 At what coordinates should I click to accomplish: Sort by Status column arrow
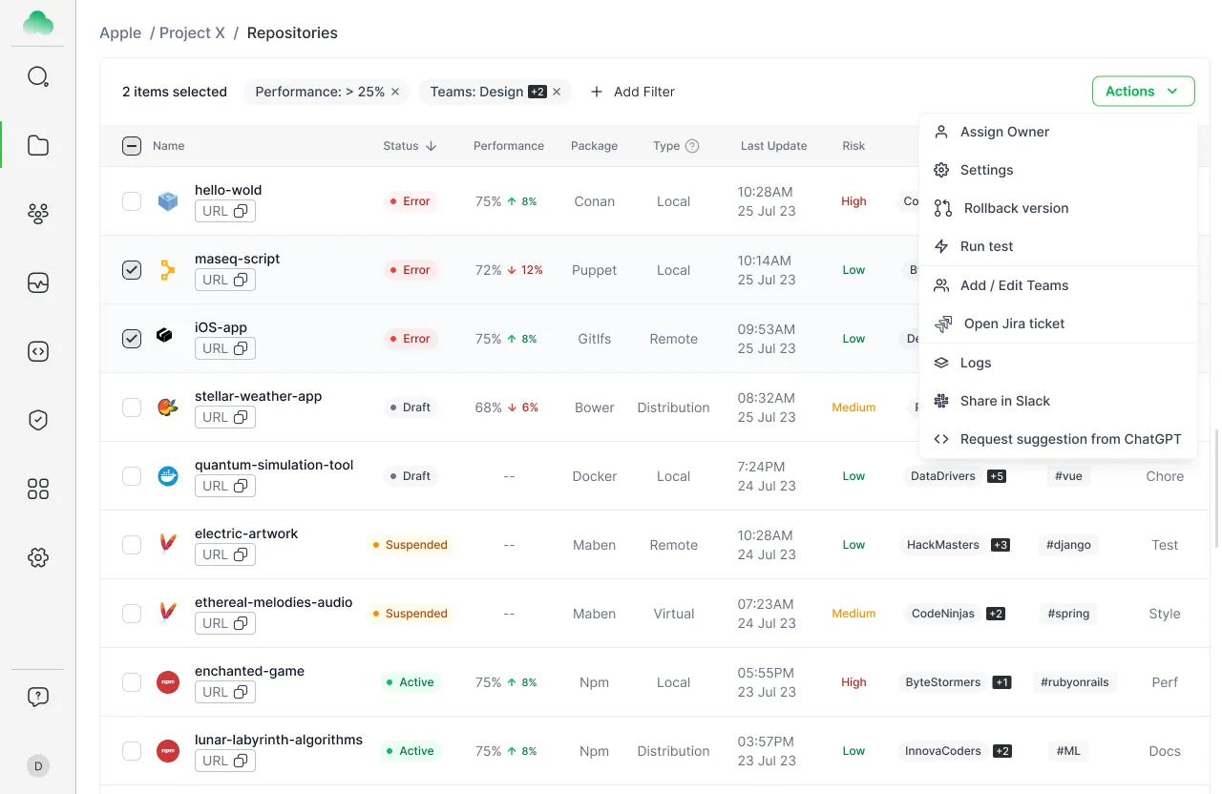coord(431,146)
